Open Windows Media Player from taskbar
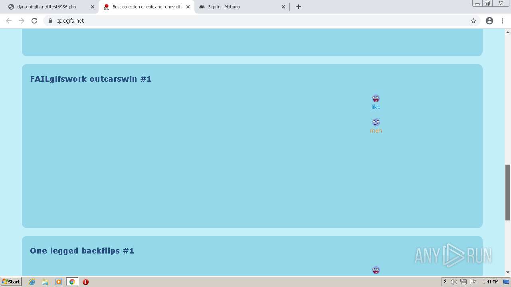 tap(59, 282)
